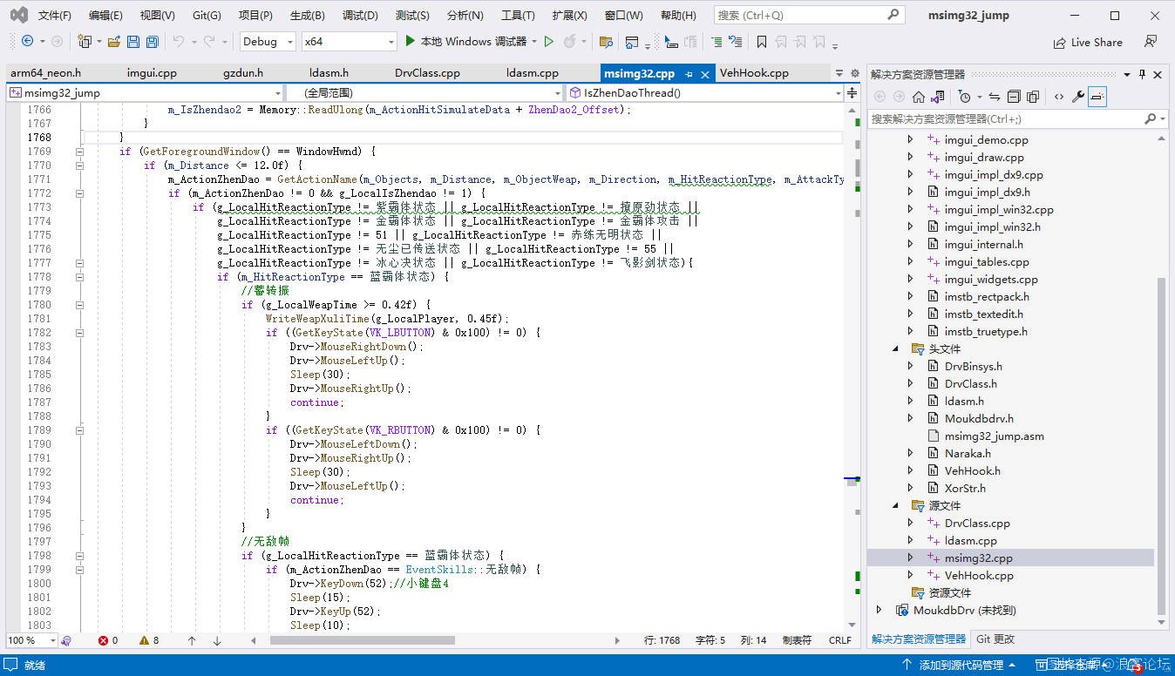This screenshot has width=1175, height=676.
Task: Open Properties with the wrench icon
Action: [x=1078, y=97]
